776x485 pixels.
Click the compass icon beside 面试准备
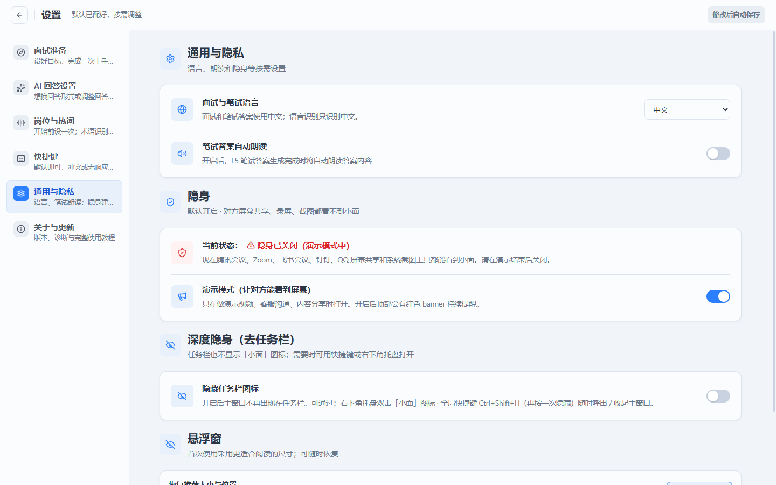[21, 52]
